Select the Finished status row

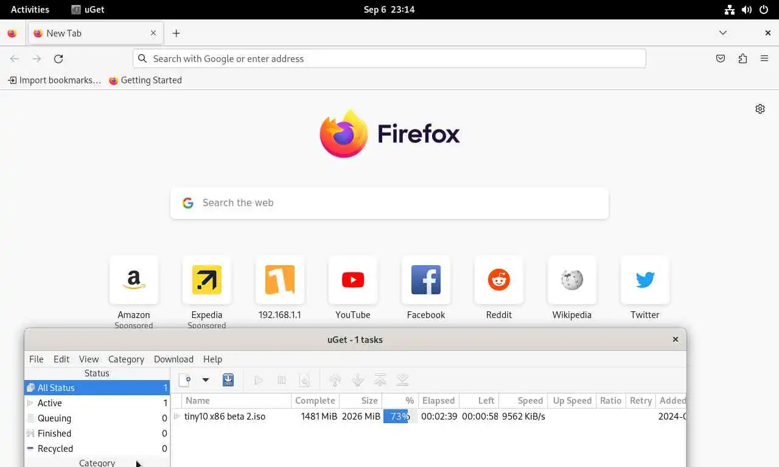97,433
